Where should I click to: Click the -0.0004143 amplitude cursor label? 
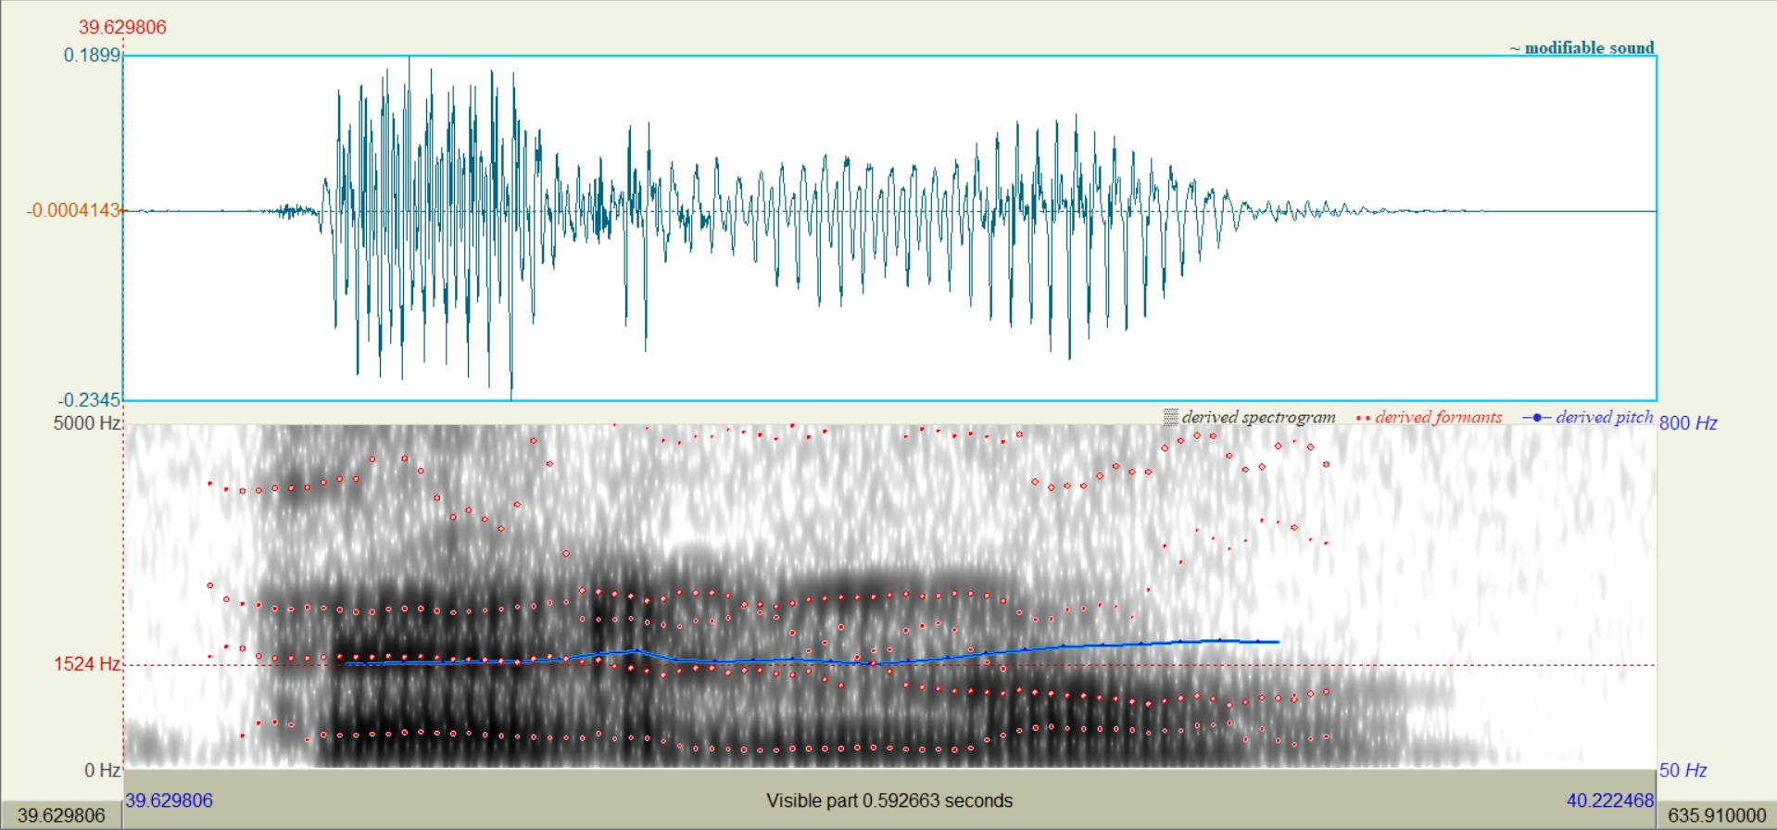coord(73,210)
